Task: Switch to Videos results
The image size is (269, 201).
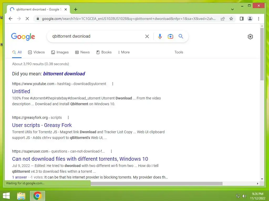Action: point(36,52)
